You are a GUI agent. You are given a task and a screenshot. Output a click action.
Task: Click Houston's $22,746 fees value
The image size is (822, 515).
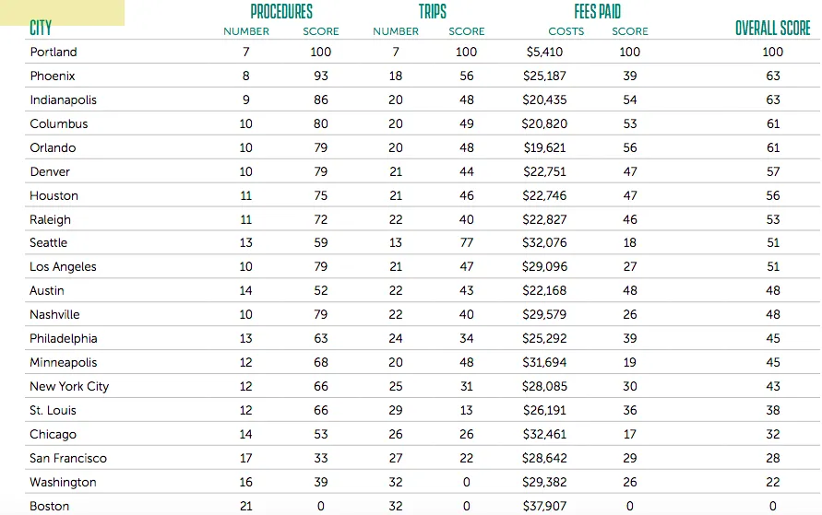pos(544,196)
